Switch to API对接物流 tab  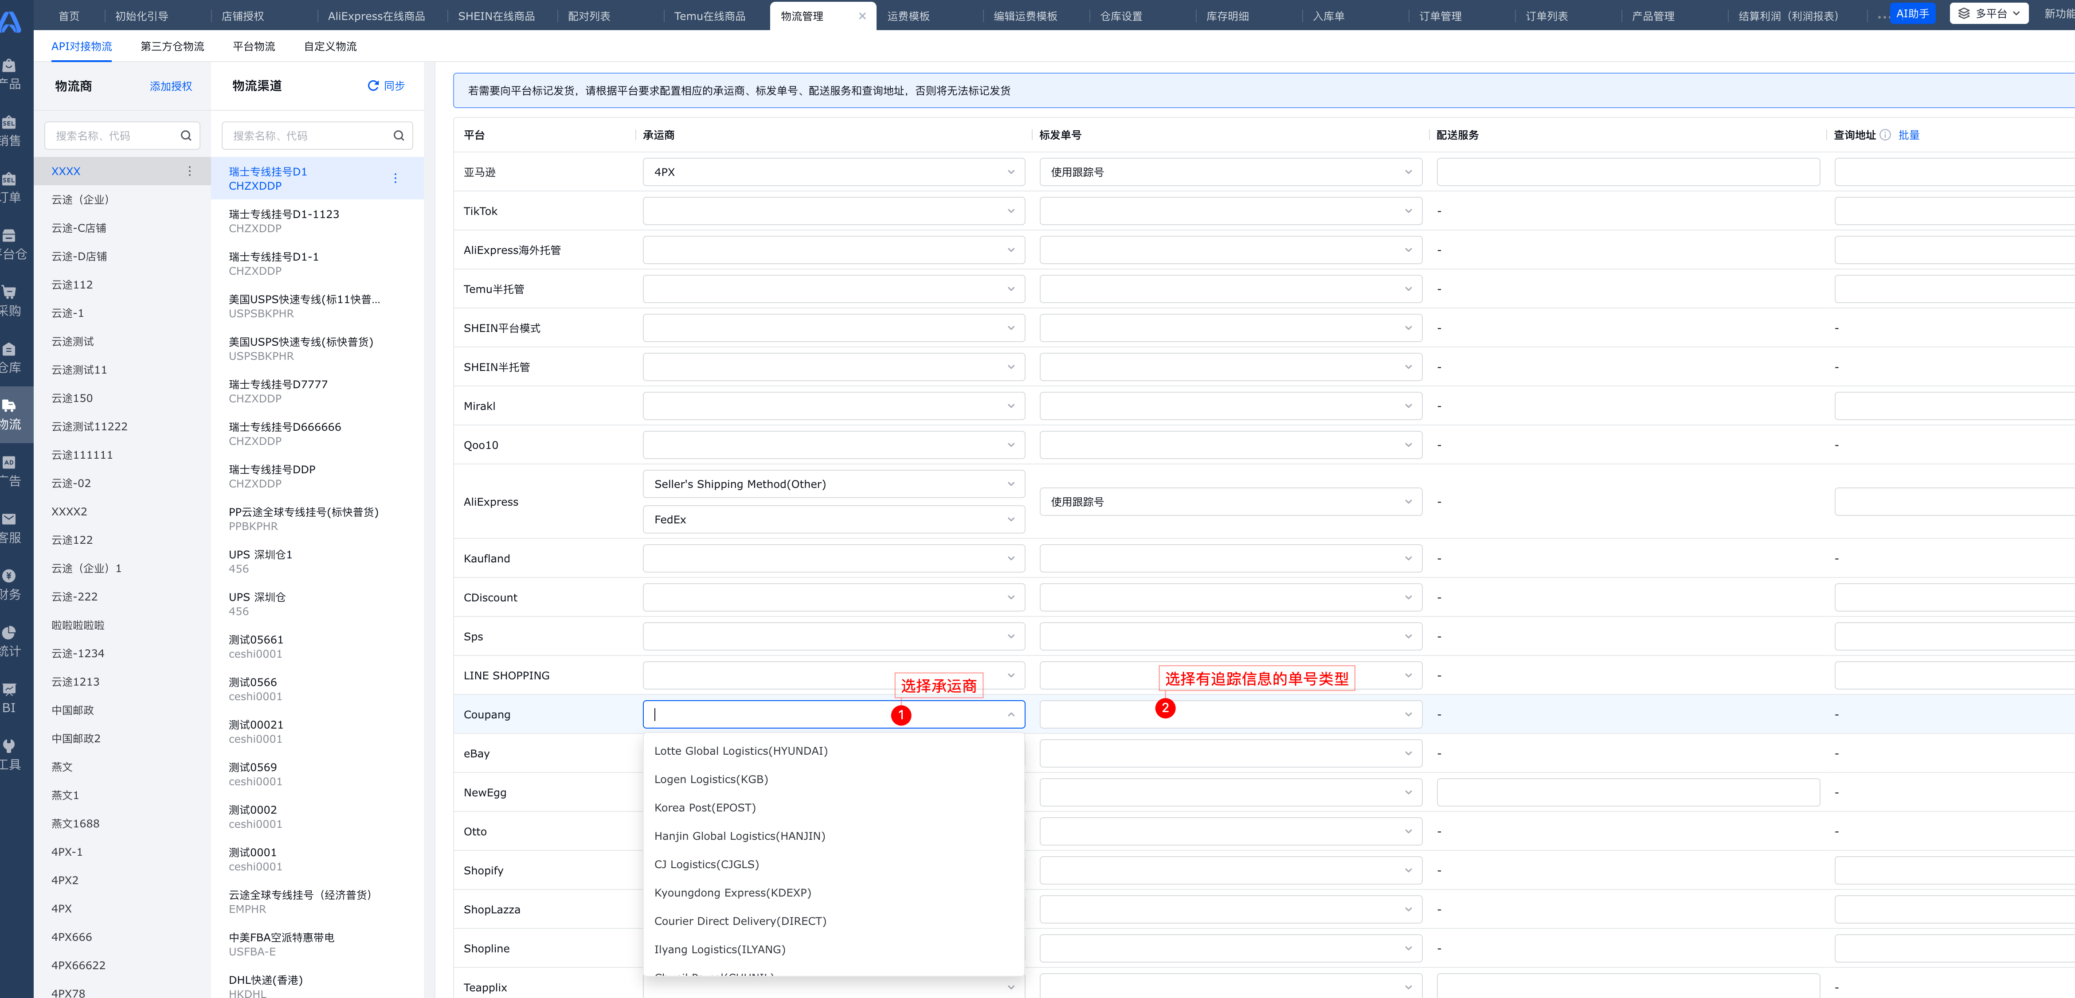coord(81,46)
